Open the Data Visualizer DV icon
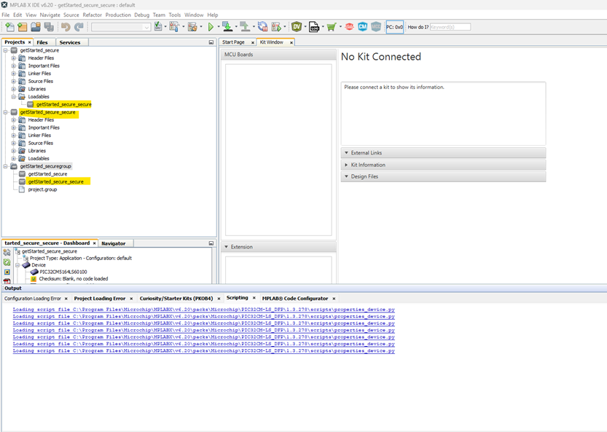Image resolution: width=607 pixels, height=432 pixels. click(x=297, y=26)
